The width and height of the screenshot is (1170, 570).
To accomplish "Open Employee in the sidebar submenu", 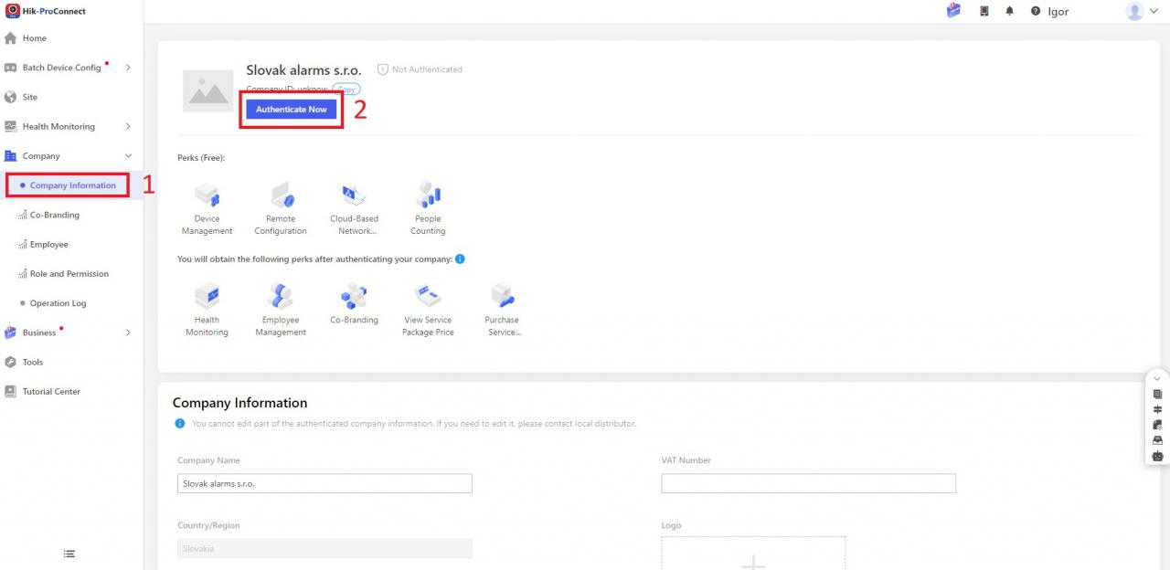I will tap(49, 244).
